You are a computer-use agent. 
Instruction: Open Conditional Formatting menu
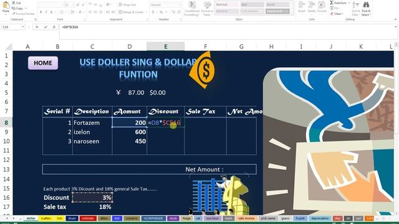[192, 9]
